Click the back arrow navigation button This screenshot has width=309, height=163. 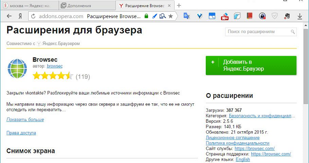tap(9, 16)
